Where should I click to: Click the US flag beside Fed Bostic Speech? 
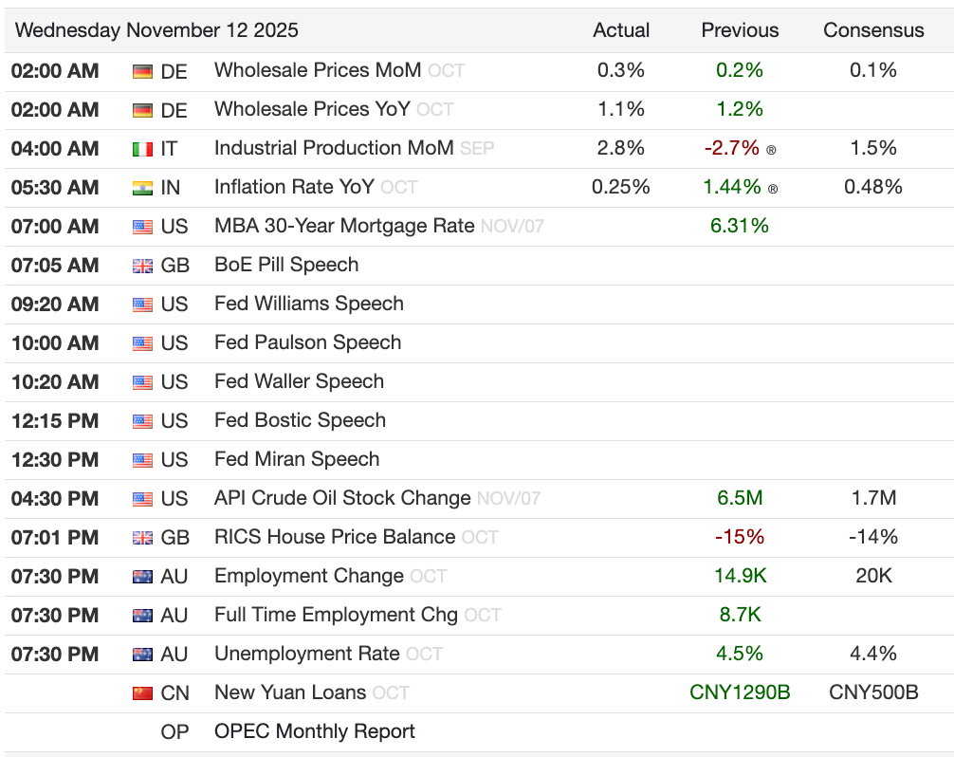(142, 422)
